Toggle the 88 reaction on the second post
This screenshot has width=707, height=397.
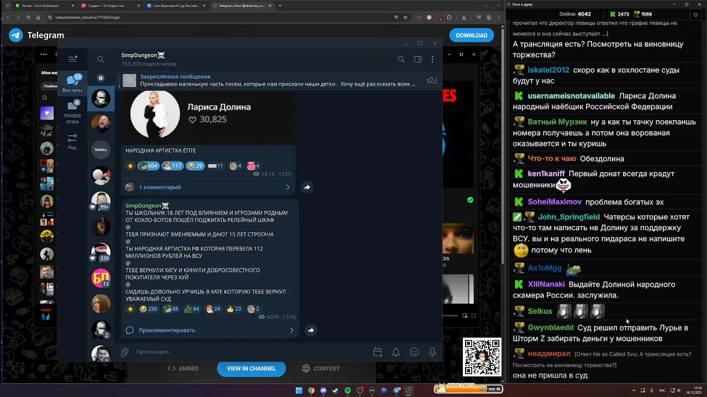coord(171,309)
